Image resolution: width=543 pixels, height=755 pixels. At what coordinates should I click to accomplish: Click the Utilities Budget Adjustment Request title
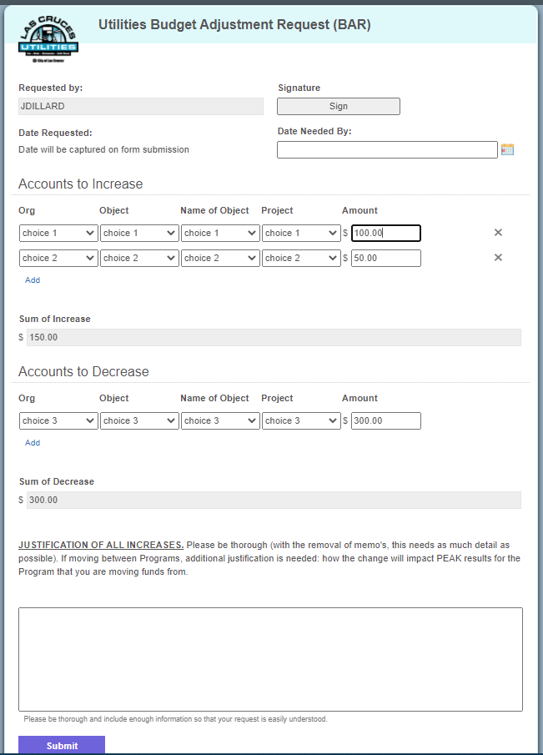(234, 24)
